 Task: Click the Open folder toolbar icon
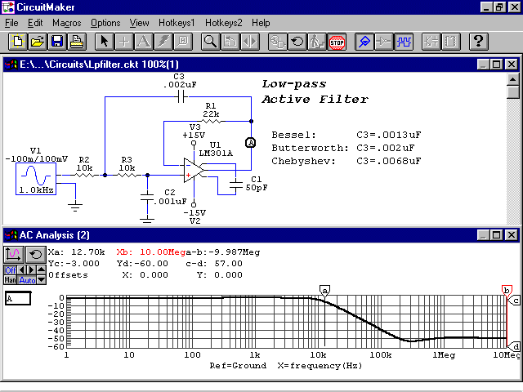click(x=37, y=40)
